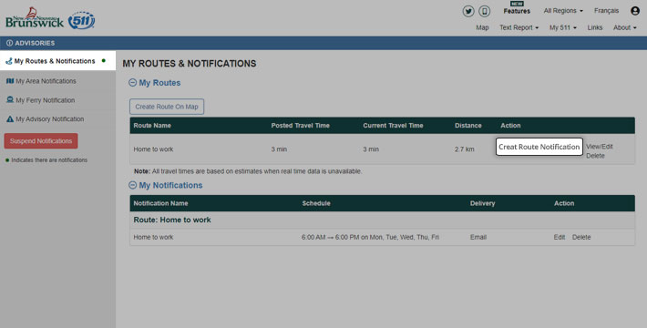The height and width of the screenshot is (328, 647).
Task: Click the Schedule column header
Action: click(x=316, y=203)
